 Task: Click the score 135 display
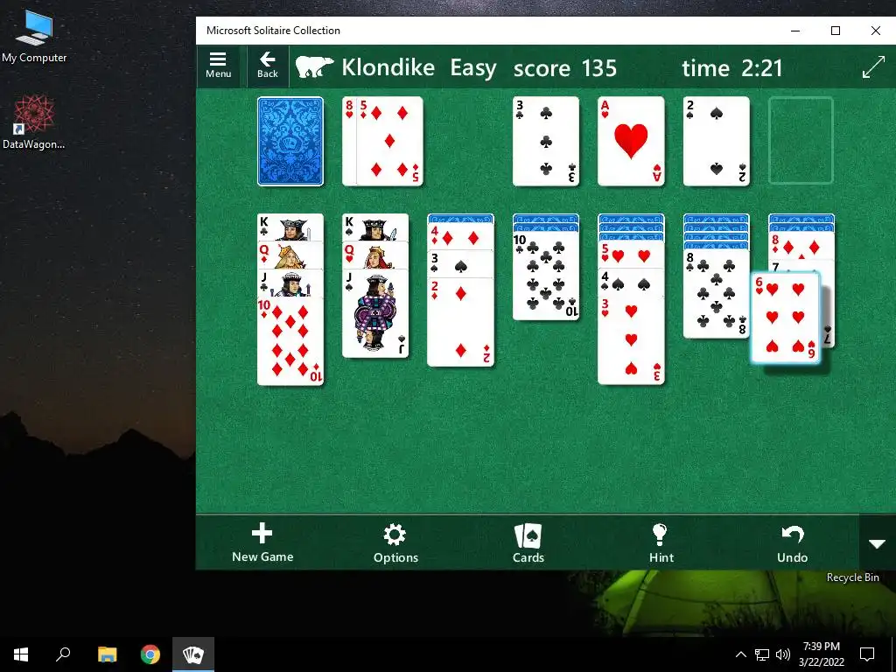pos(564,68)
